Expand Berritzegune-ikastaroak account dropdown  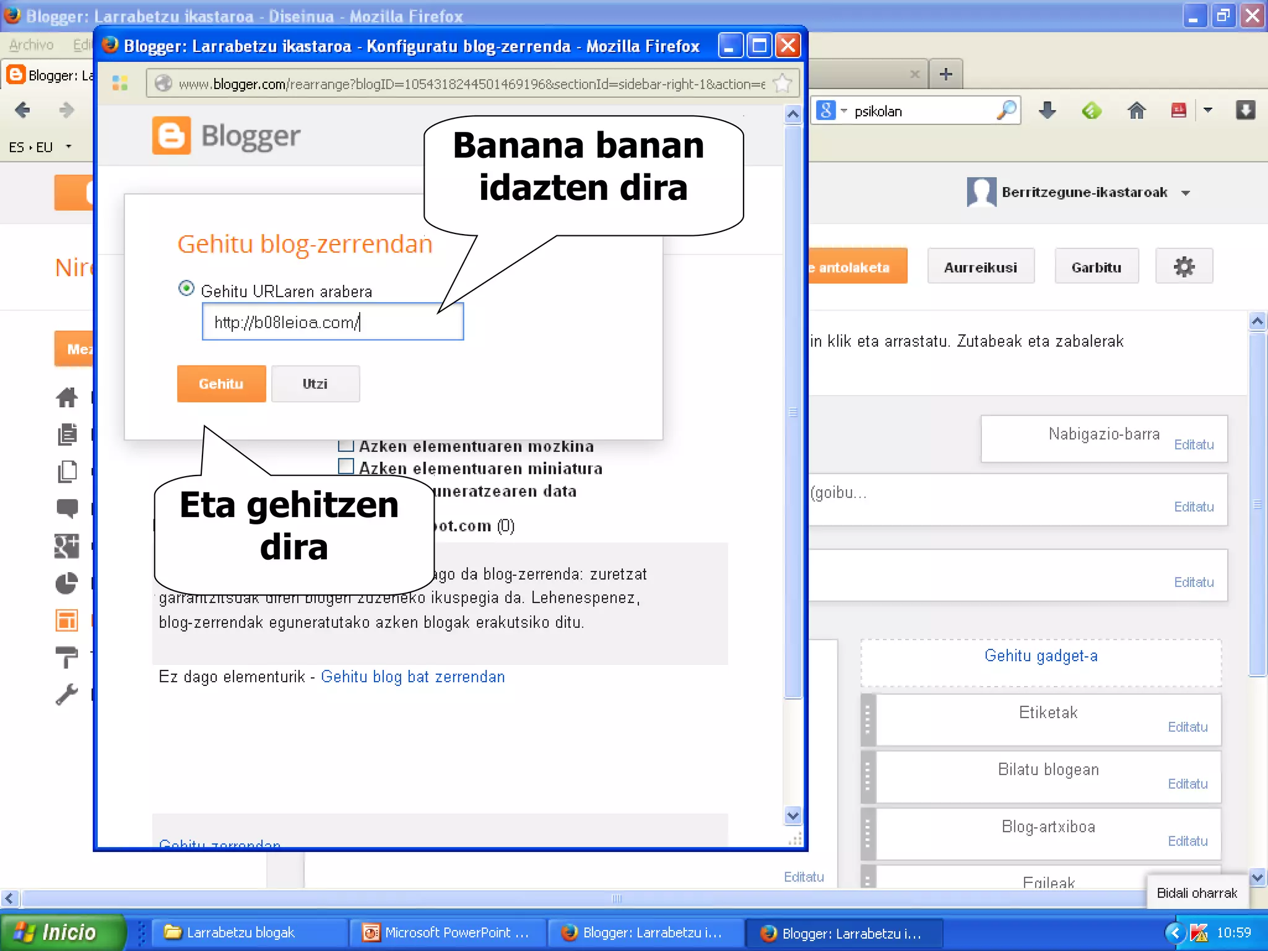click(1186, 193)
